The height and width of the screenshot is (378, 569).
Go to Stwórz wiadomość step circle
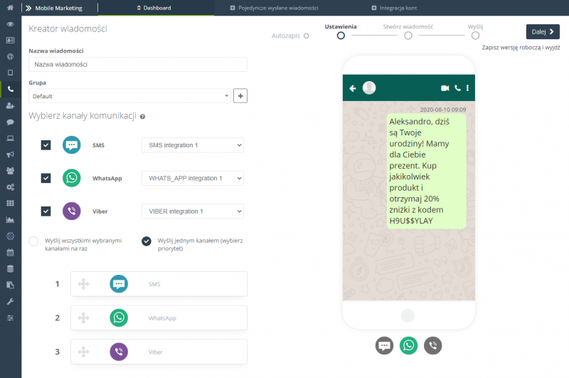408,36
